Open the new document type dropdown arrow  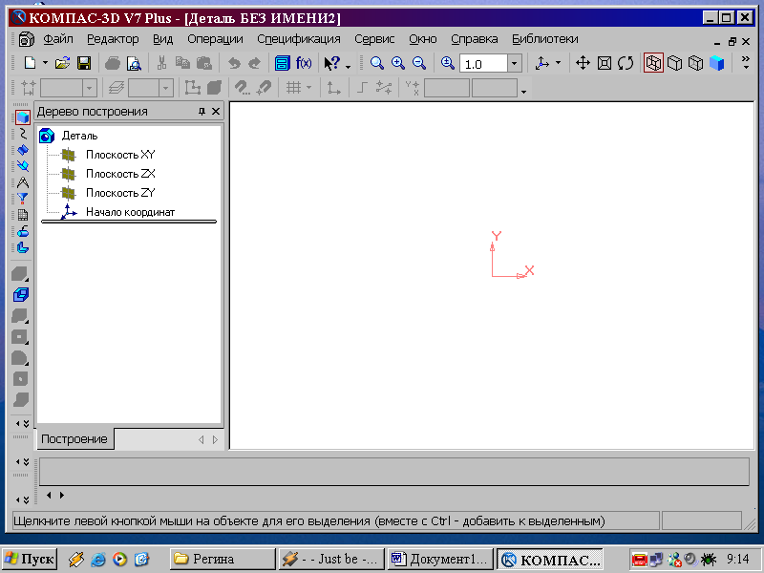45,63
